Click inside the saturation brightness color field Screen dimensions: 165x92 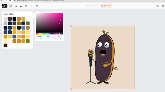49,23
